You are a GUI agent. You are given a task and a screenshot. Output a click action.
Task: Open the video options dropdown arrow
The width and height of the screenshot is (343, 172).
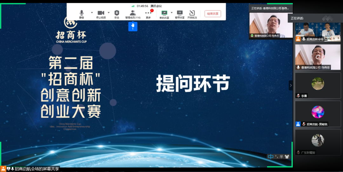(109, 13)
